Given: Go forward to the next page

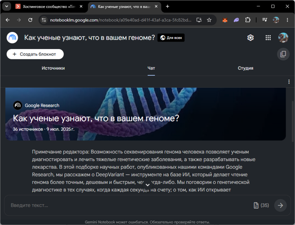Looking at the screenshot, I should click(19, 20).
